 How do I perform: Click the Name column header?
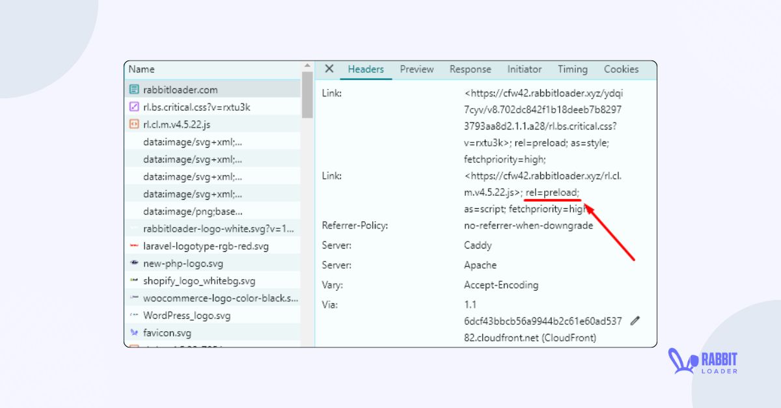pos(142,69)
